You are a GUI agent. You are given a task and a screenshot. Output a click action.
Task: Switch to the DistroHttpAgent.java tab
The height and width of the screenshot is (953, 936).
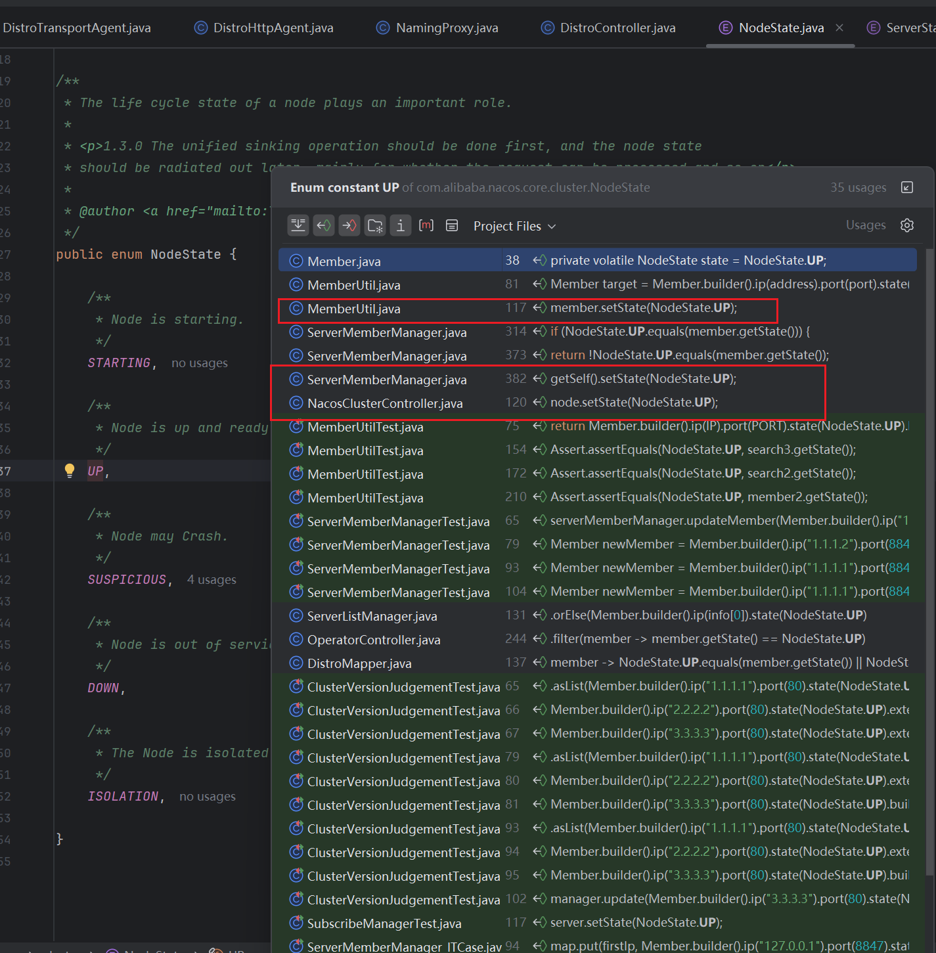(x=273, y=28)
